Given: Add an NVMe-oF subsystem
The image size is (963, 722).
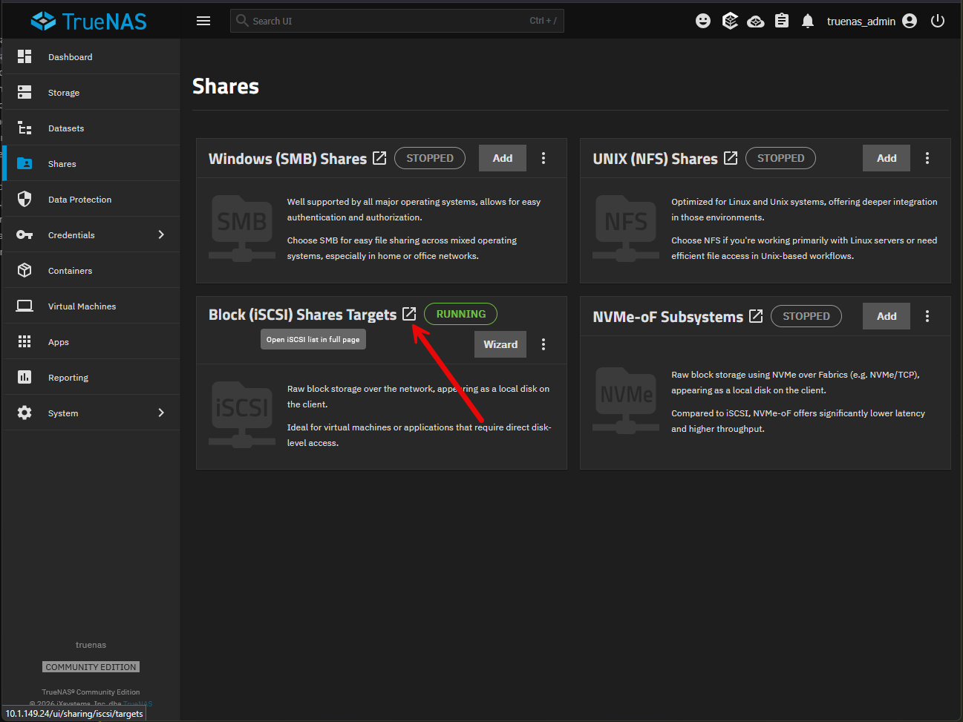Looking at the screenshot, I should click(887, 316).
